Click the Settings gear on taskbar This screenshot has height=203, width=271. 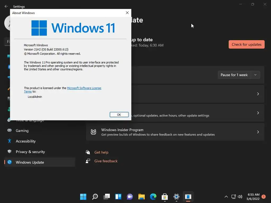click(x=177, y=197)
